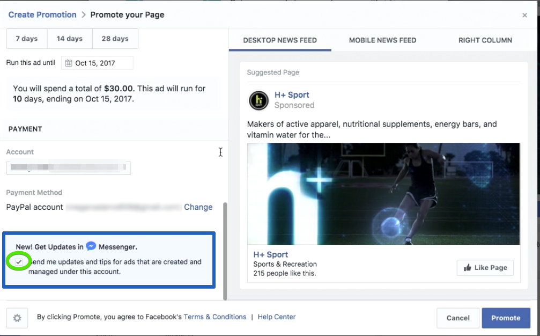The image size is (540, 336).
Task: Click the PAYMENT section heading
Action: coord(25,129)
